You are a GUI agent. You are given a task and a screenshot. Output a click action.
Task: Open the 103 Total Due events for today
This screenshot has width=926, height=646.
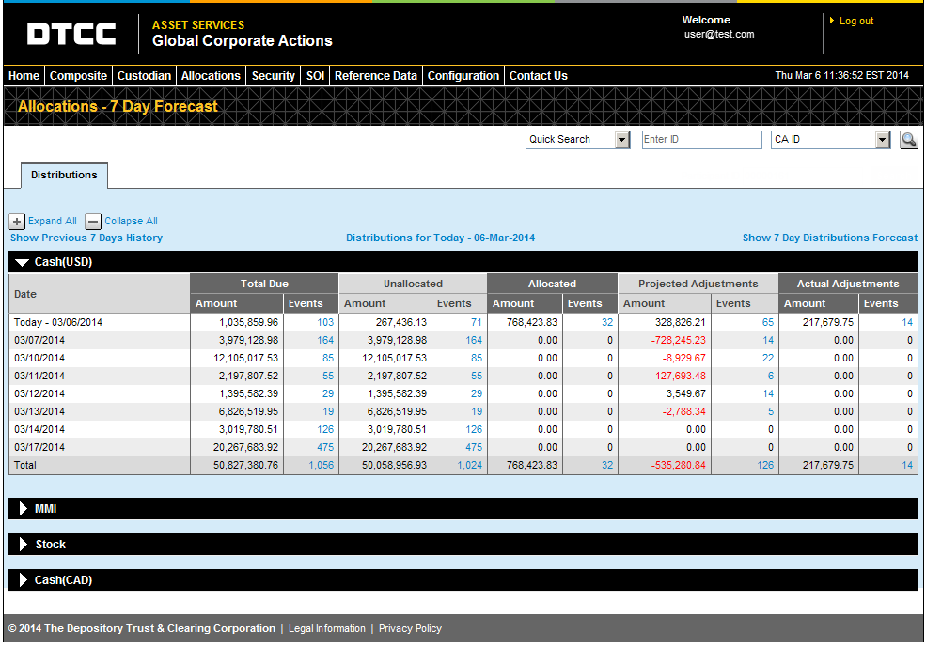pyautogui.click(x=325, y=322)
